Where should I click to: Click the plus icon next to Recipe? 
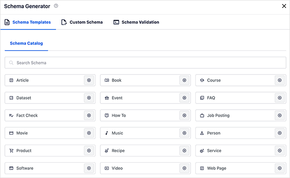[x=184, y=150]
